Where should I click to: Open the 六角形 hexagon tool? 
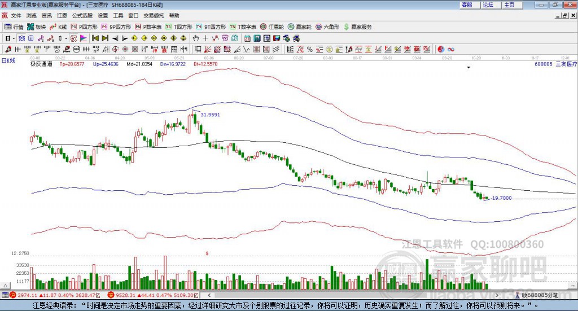pyautogui.click(x=327, y=27)
